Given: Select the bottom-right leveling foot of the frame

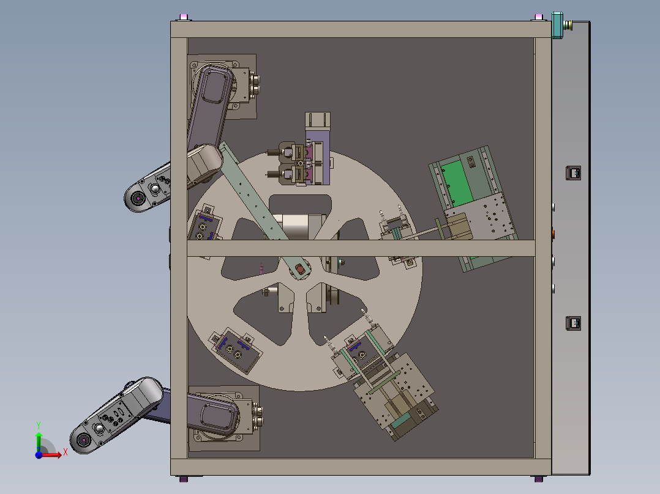Looking at the screenshot, I should 539,479.
